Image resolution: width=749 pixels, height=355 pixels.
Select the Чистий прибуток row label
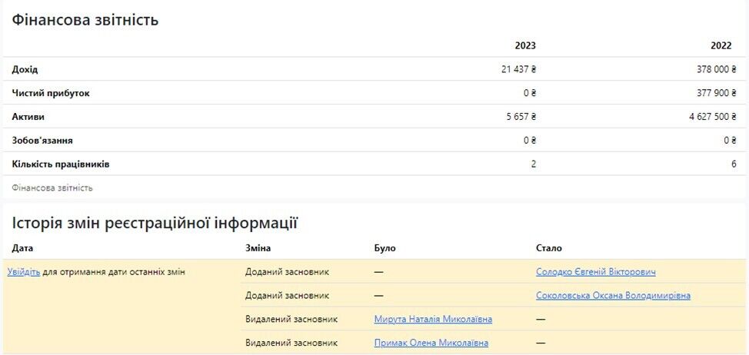click(x=51, y=94)
